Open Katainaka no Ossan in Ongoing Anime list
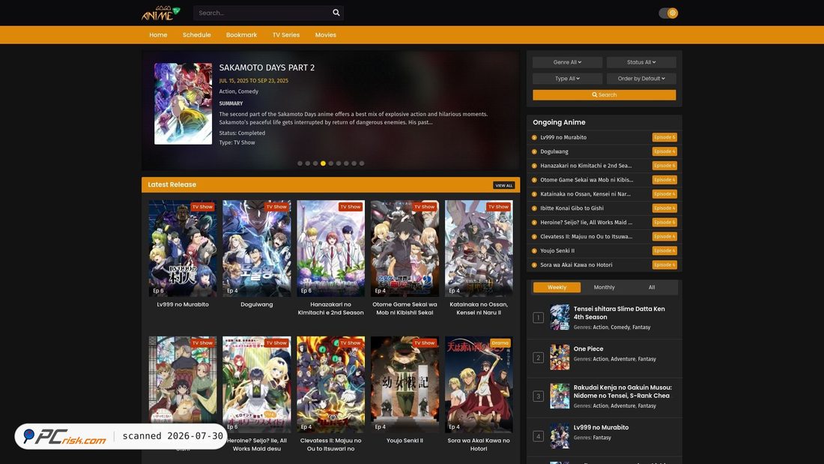 (586, 194)
